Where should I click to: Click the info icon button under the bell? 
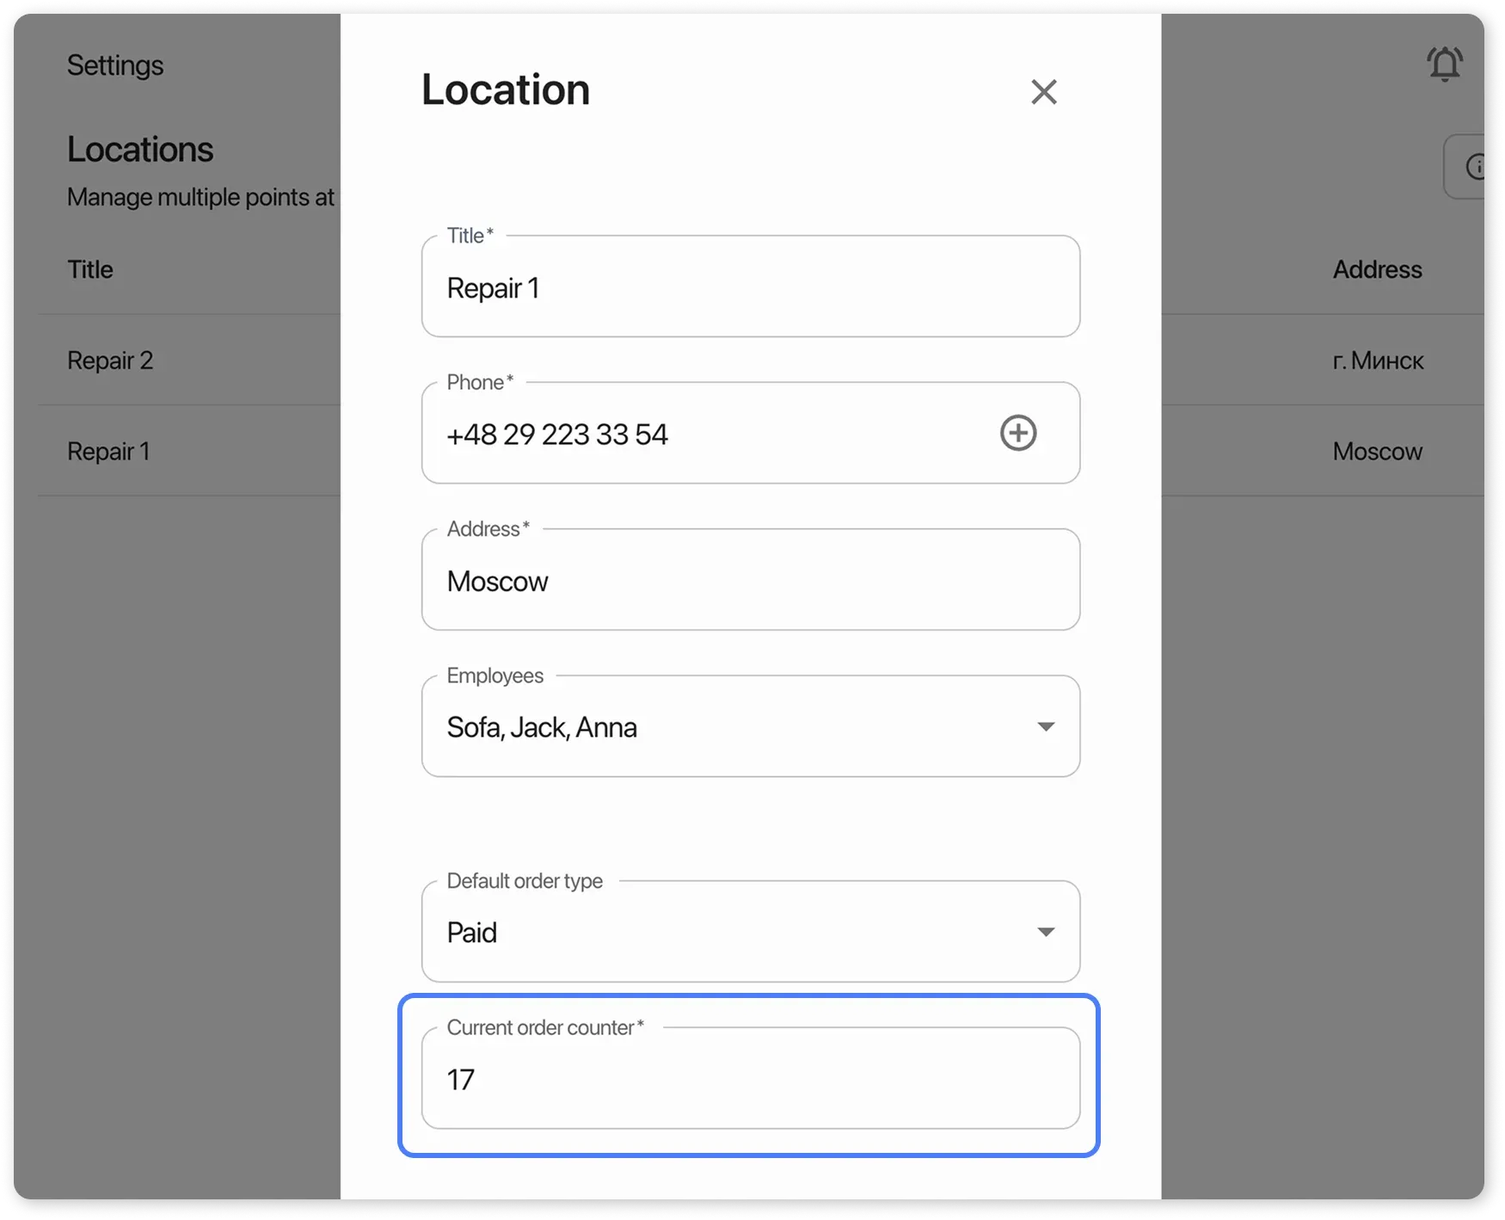click(1472, 167)
